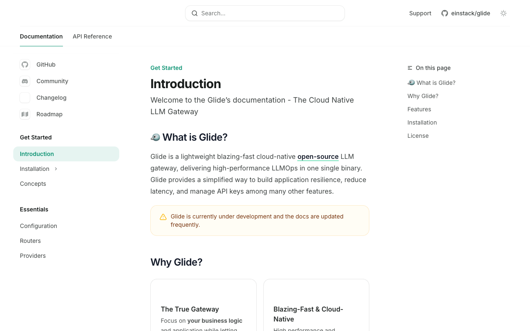Click the On this page label
Image resolution: width=530 pixels, height=331 pixels.
[433, 68]
